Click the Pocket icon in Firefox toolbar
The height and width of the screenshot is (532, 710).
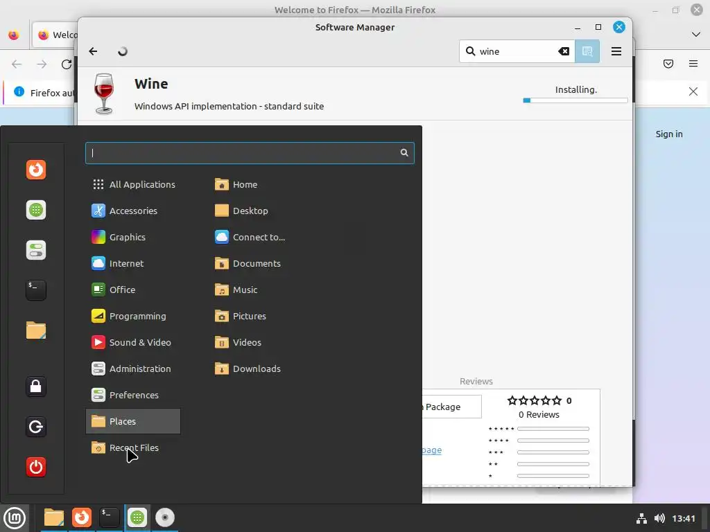[x=668, y=64]
